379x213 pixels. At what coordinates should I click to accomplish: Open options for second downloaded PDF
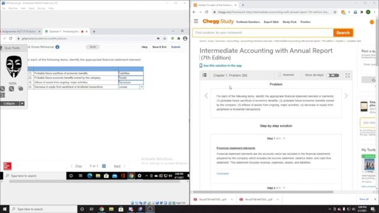278,199
